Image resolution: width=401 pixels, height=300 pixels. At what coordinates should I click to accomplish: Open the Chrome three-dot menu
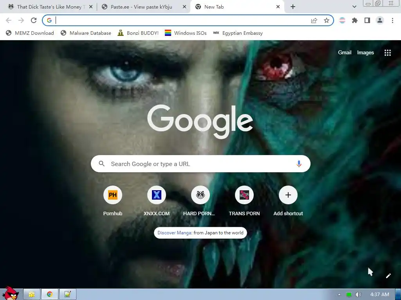click(392, 20)
